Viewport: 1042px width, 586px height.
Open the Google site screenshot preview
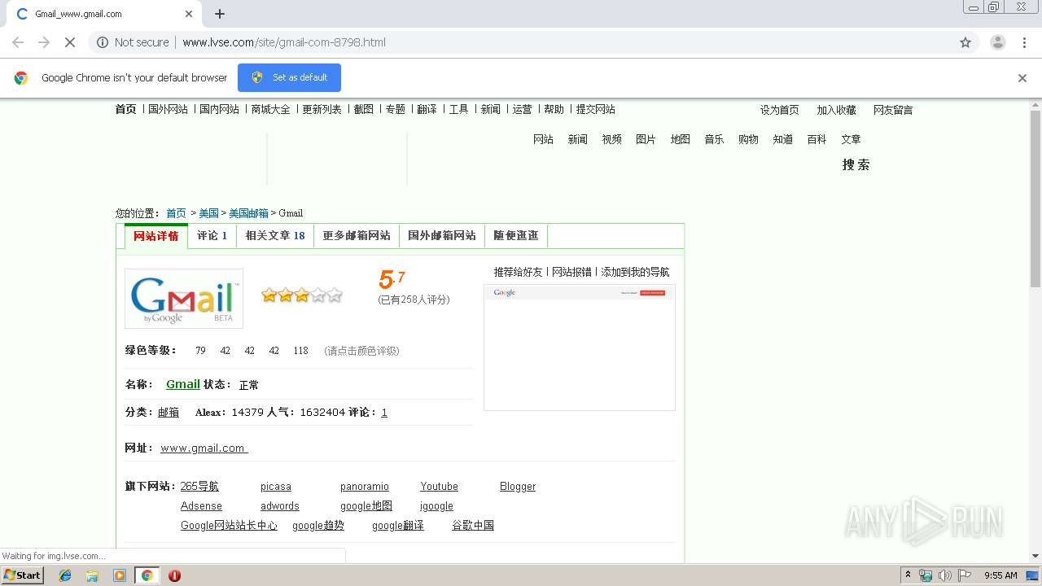(x=580, y=348)
